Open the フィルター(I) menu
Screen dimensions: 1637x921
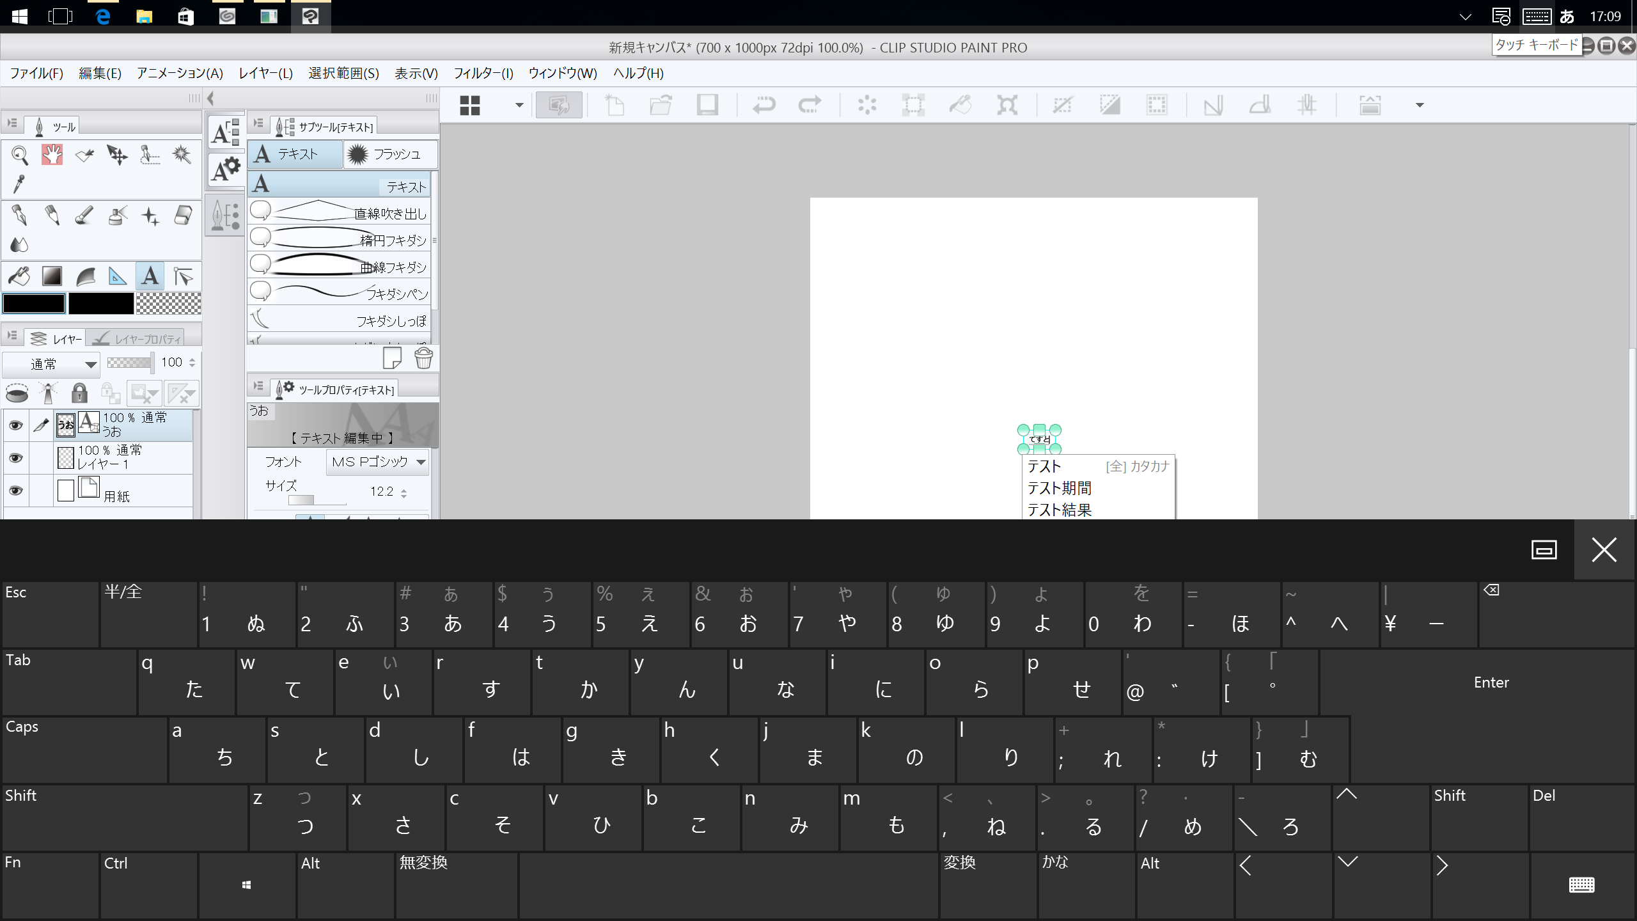[483, 74]
